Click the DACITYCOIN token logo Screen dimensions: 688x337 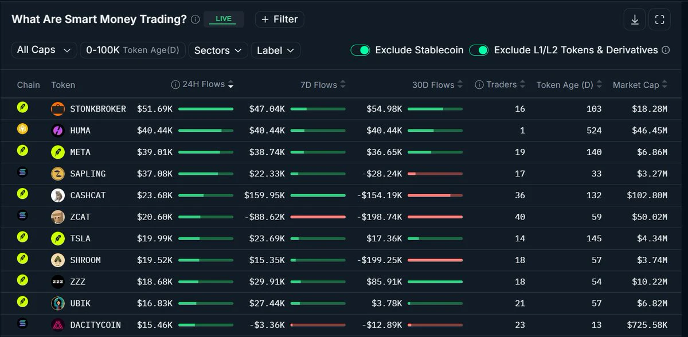pos(57,325)
